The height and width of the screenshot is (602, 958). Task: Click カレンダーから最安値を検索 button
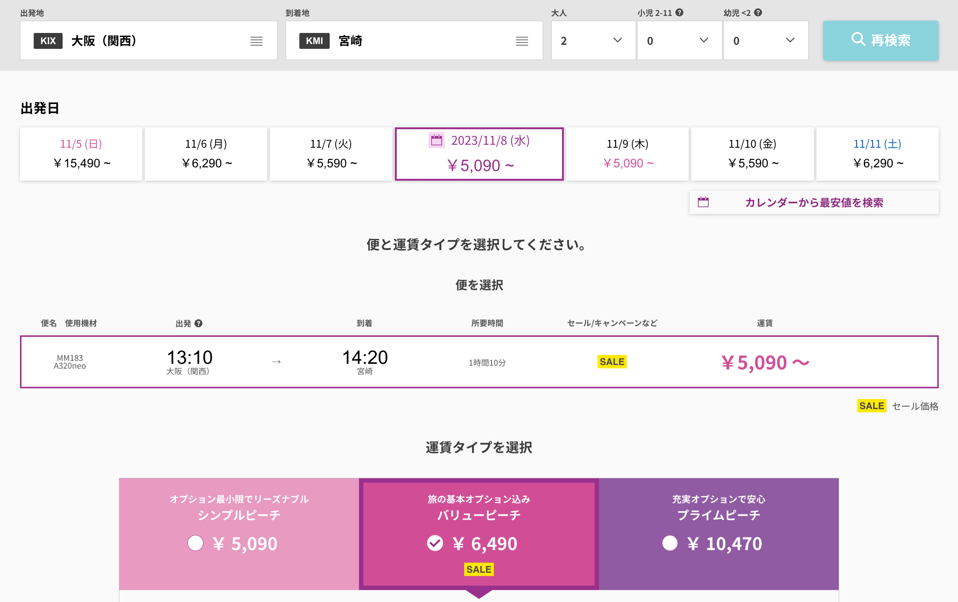[x=814, y=203]
